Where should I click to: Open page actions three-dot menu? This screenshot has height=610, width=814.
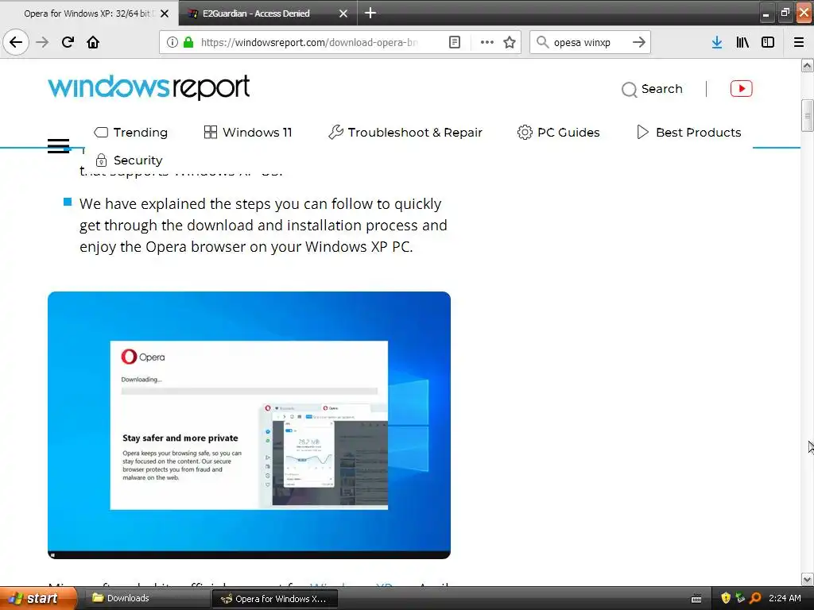487,42
